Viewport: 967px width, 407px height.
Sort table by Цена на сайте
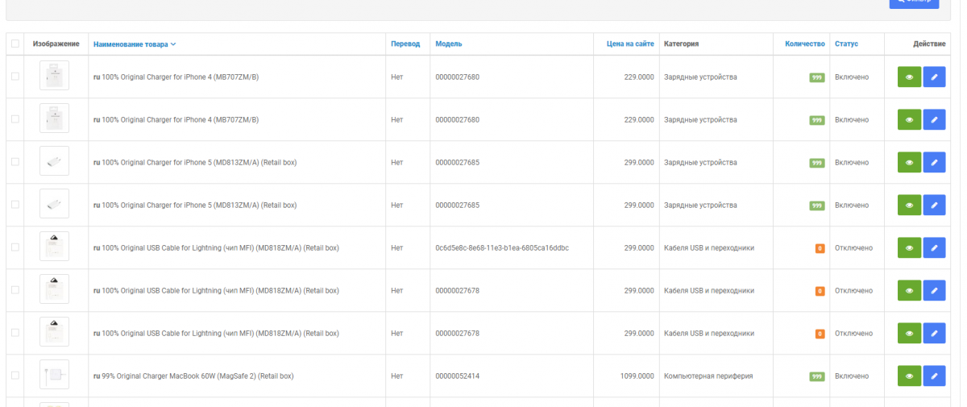pos(630,44)
